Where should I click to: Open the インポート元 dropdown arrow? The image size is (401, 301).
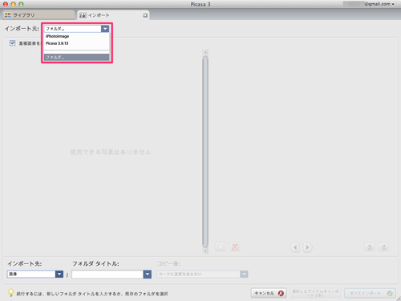pyautogui.click(x=105, y=28)
